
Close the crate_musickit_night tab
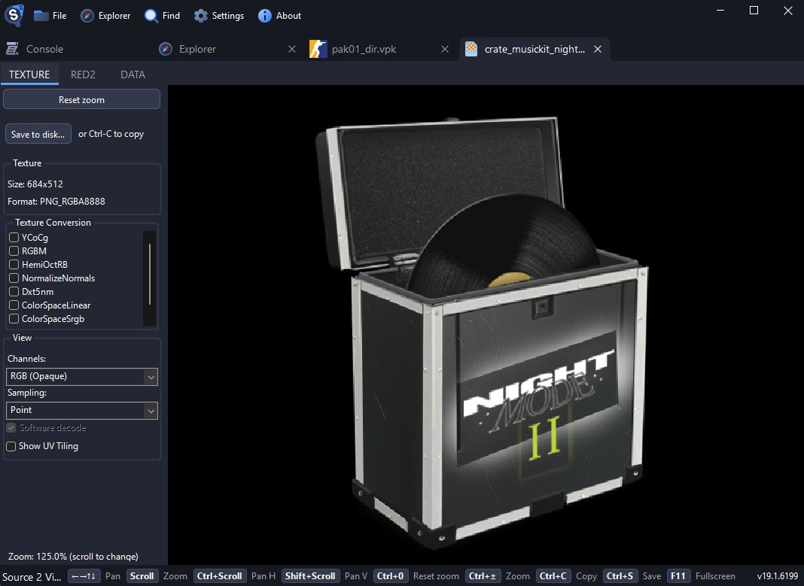coord(598,49)
